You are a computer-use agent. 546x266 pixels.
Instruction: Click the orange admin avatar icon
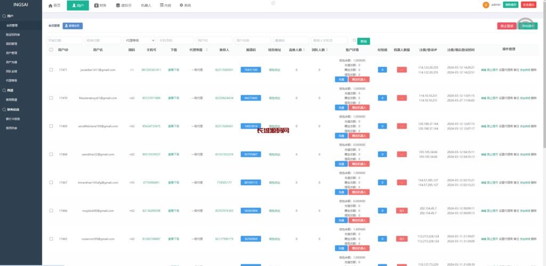point(485,5)
